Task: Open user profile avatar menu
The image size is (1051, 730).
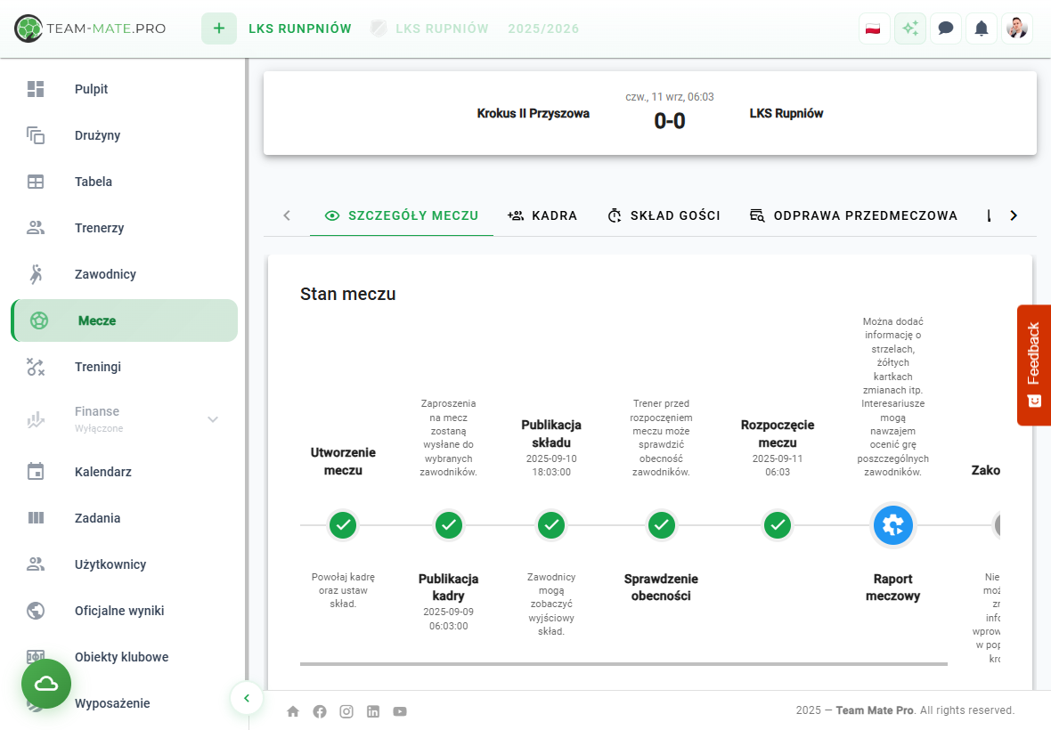Action: (x=1017, y=28)
